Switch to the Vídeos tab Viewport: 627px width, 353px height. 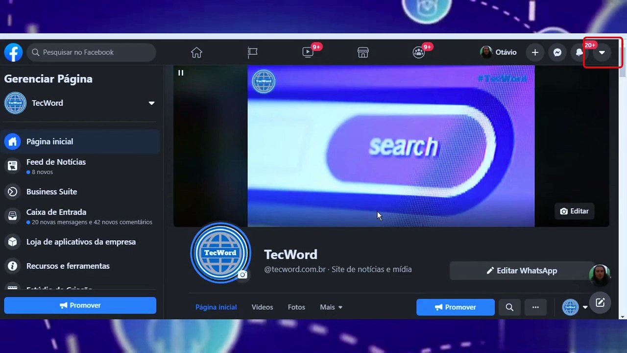click(262, 307)
